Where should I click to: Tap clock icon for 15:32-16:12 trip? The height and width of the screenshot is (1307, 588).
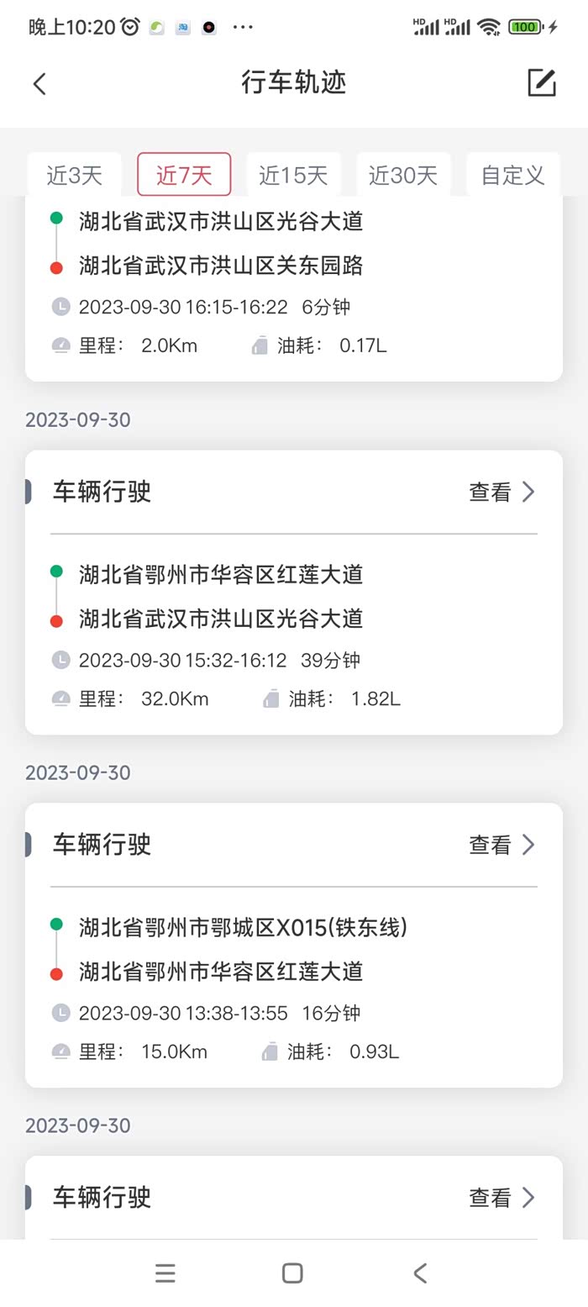point(60,660)
